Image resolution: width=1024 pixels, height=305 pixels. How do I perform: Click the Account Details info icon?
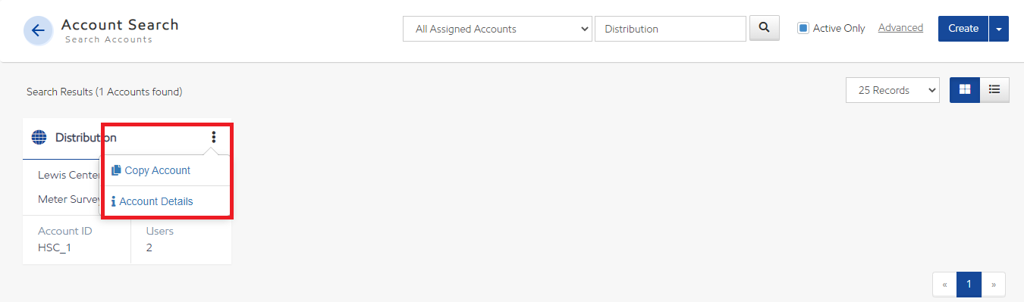113,201
